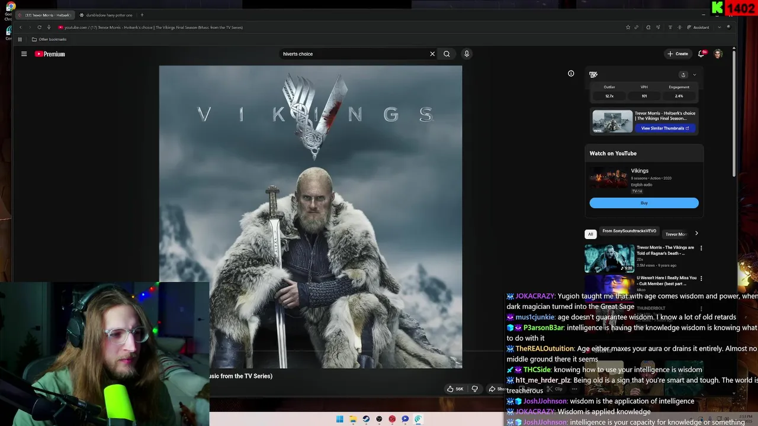758x426 pixels.
Task: Open the Create menu button
Action: pyautogui.click(x=678, y=54)
